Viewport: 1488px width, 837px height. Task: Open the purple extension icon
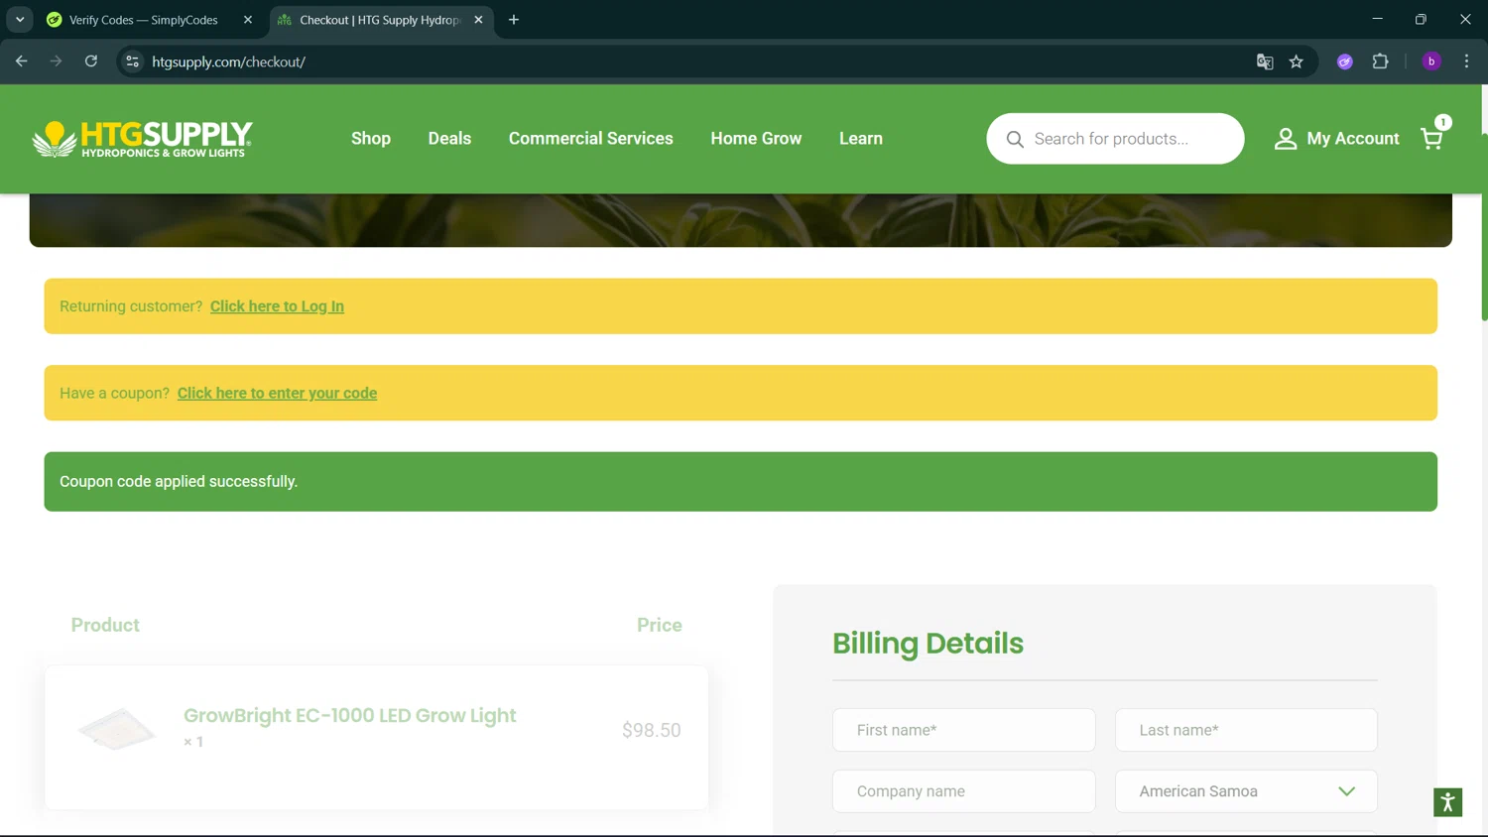tap(1345, 61)
